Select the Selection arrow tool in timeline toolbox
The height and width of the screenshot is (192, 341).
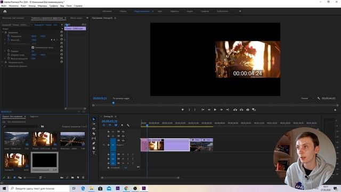click(x=94, y=119)
